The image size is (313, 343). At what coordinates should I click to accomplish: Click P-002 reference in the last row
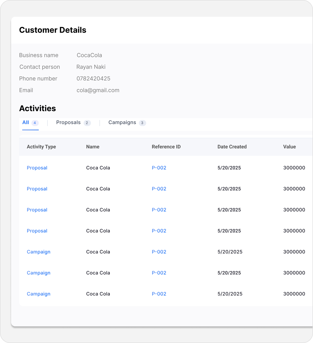click(x=159, y=294)
